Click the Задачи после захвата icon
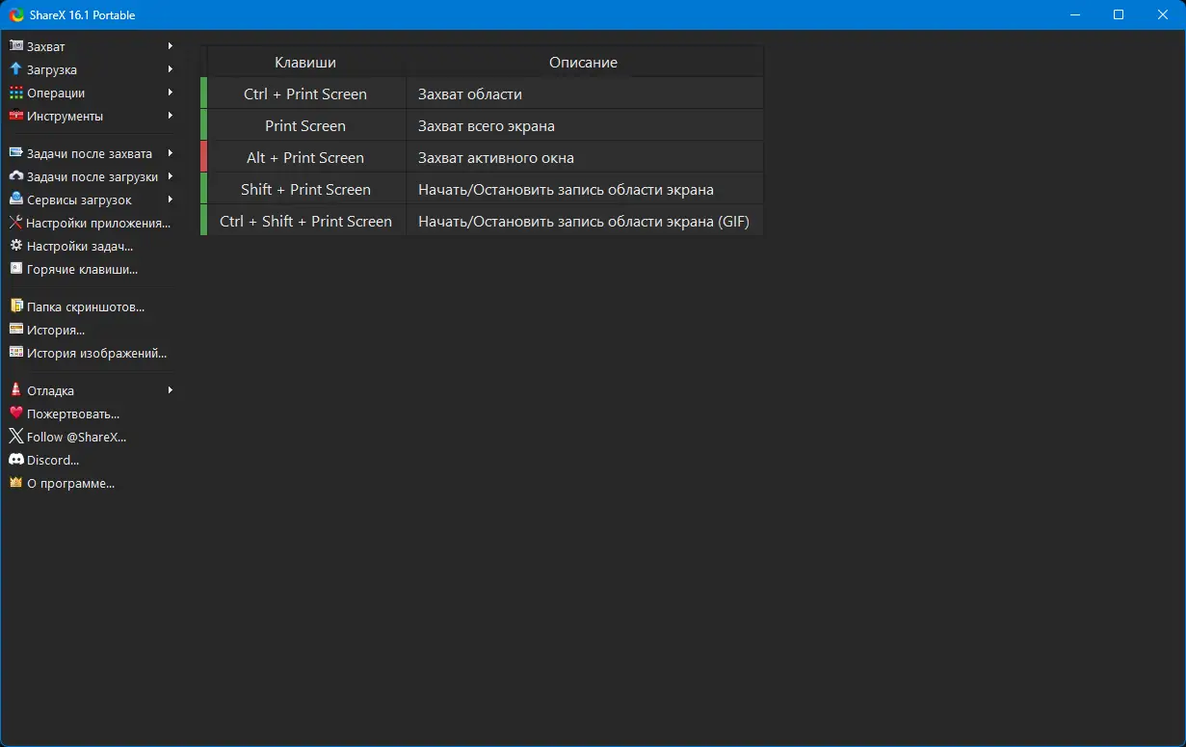The image size is (1186, 747). (x=15, y=153)
